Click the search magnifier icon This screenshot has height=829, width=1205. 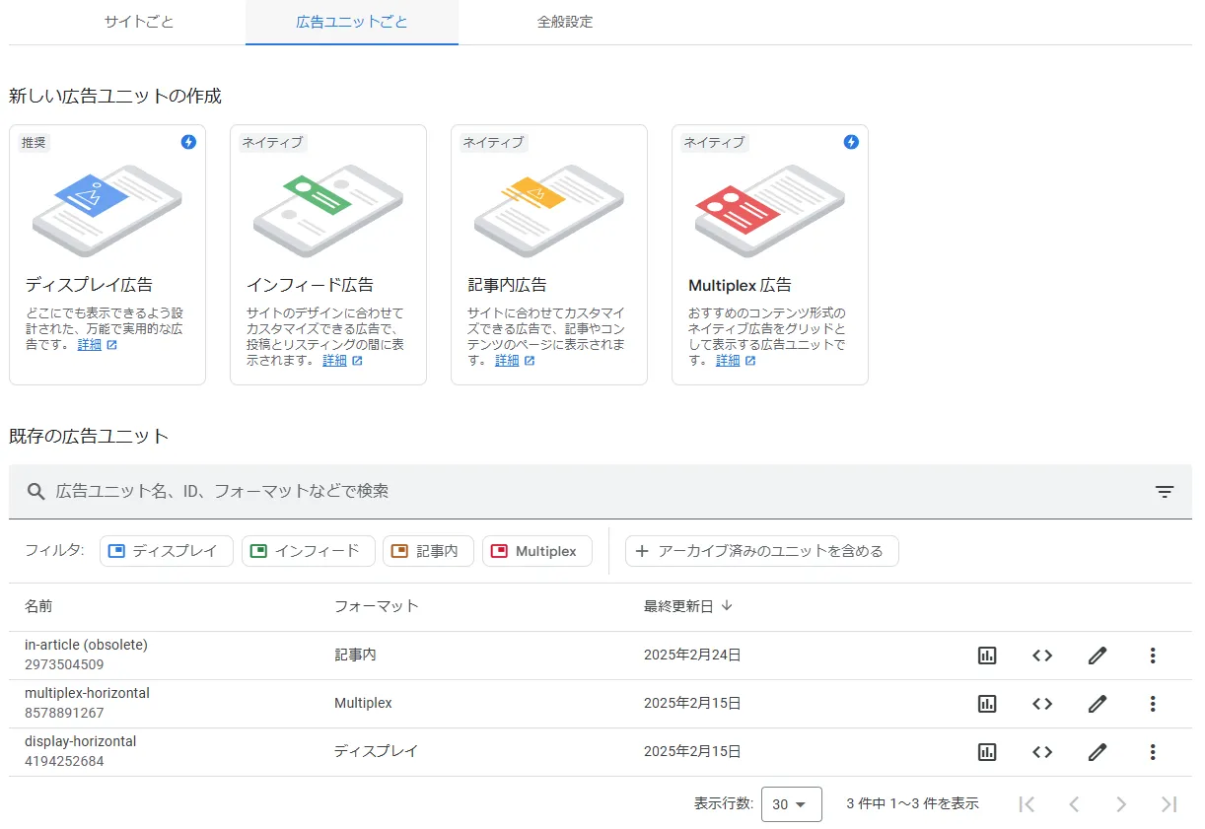tap(36, 491)
